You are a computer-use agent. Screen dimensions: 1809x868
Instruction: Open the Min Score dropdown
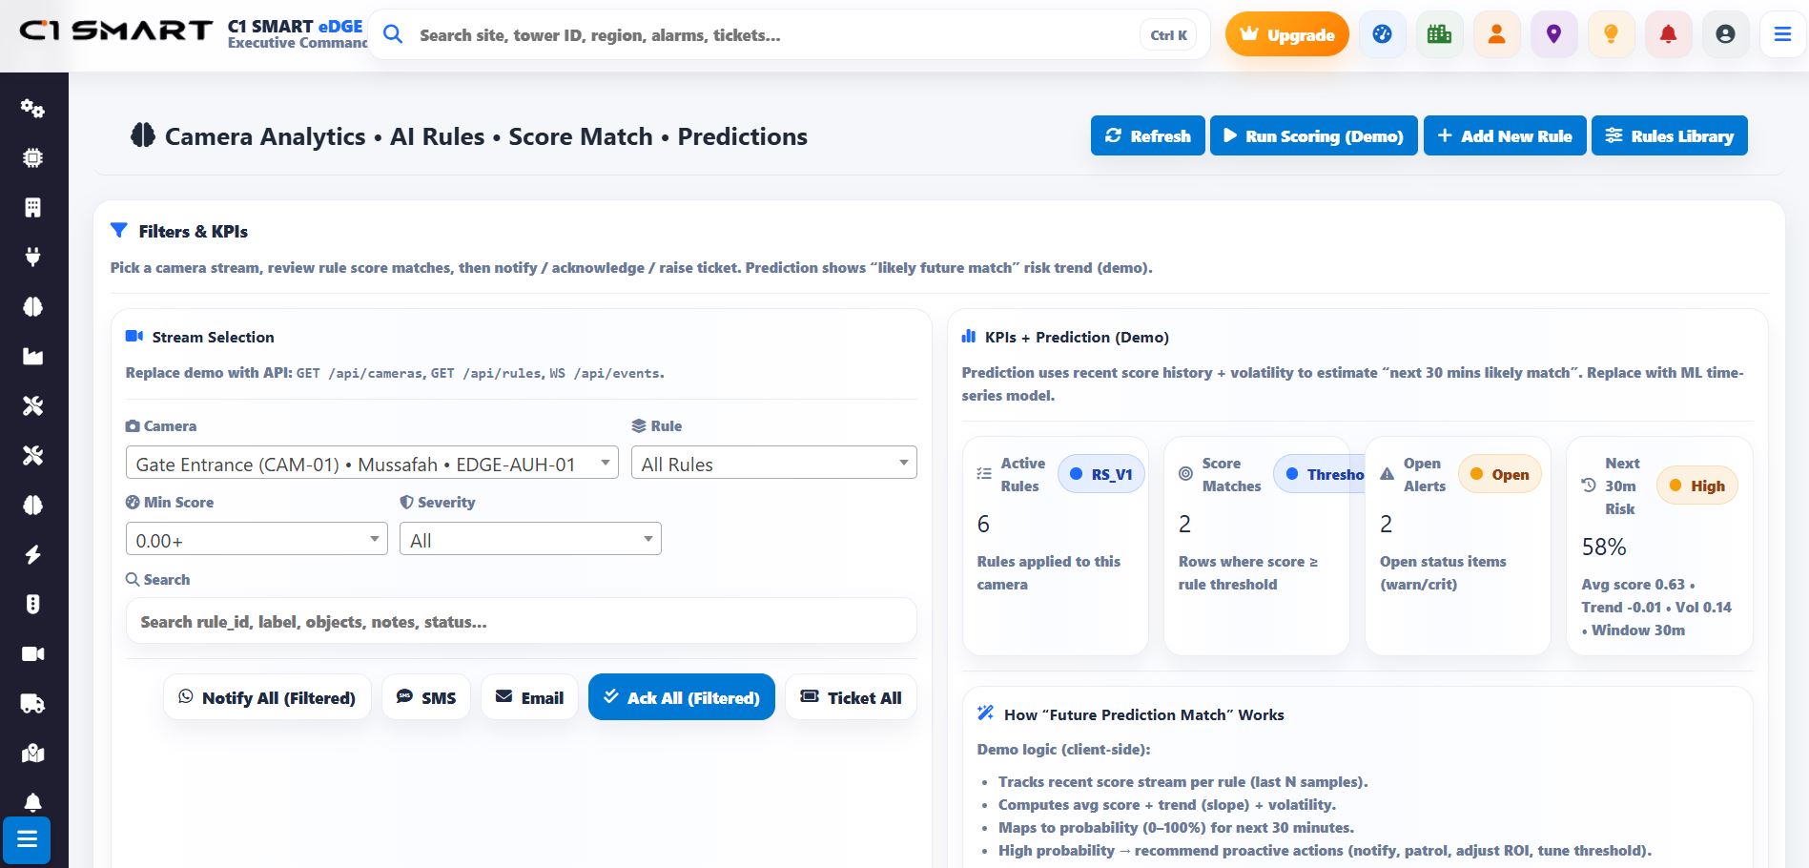coord(257,540)
